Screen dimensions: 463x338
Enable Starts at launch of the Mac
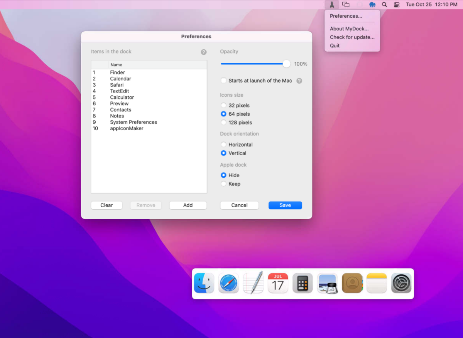pyautogui.click(x=223, y=81)
